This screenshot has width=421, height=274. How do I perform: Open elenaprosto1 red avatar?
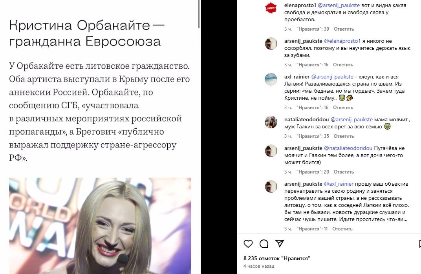[x=271, y=8]
